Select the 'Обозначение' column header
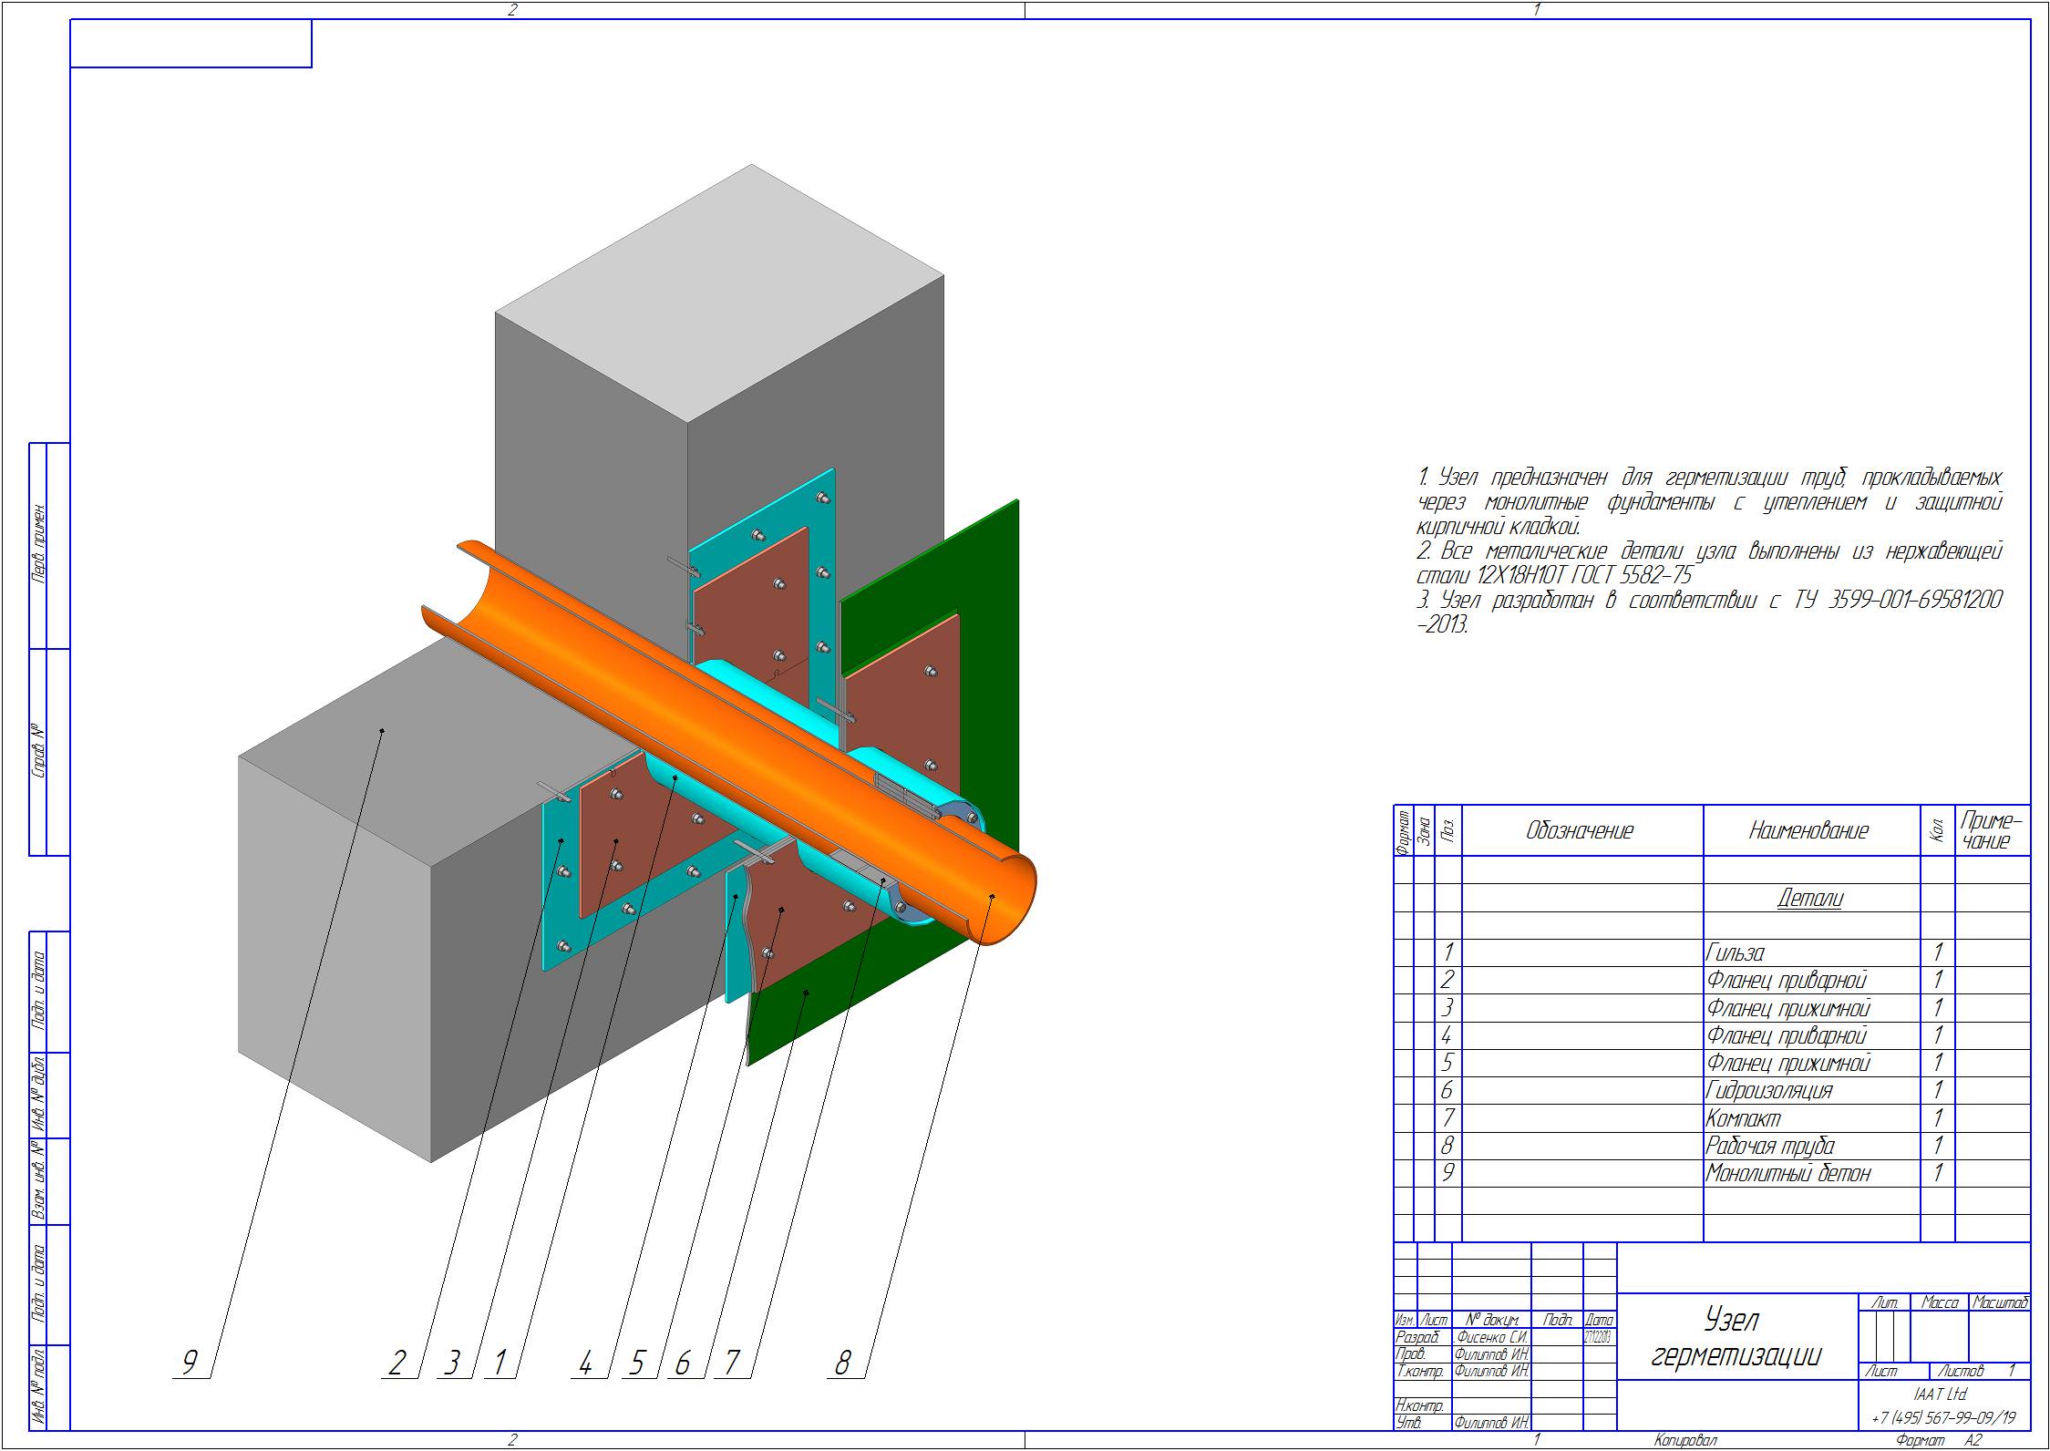 click(1580, 830)
